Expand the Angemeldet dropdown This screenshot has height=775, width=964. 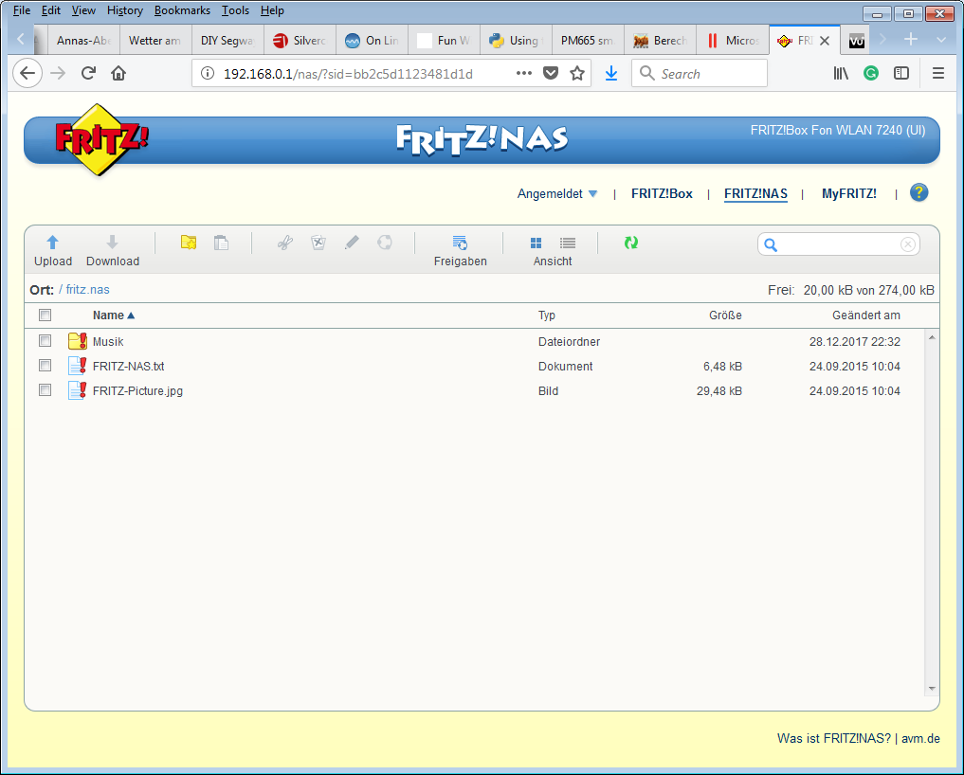[557, 193]
